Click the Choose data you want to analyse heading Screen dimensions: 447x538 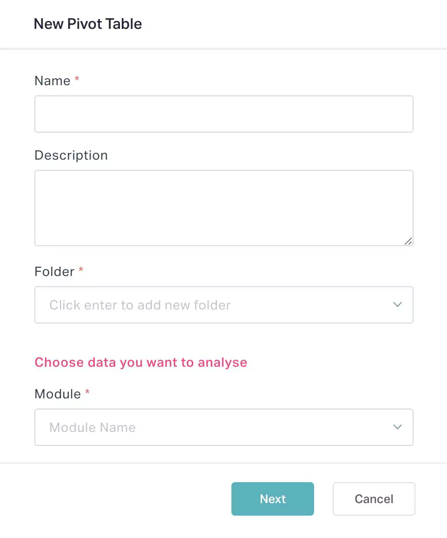pos(141,362)
